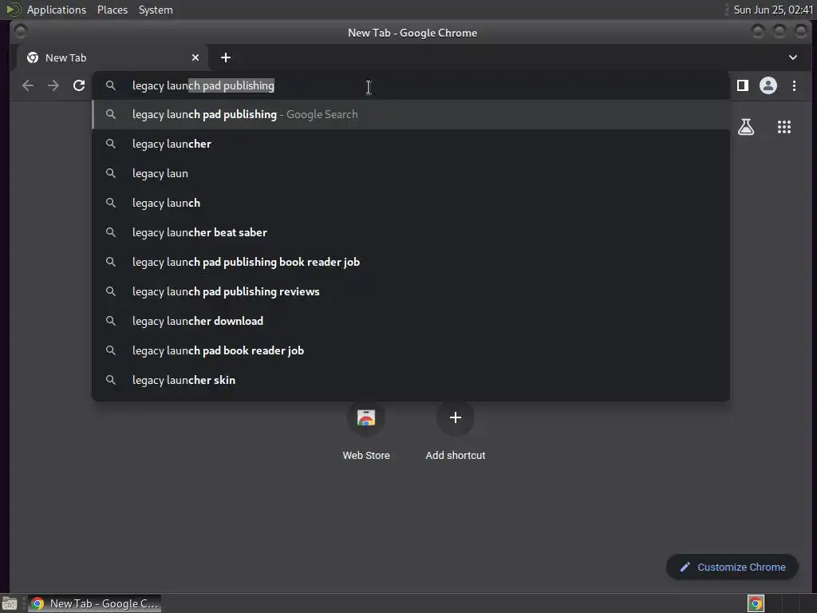Close the New Tab tab
The width and height of the screenshot is (817, 613).
(x=195, y=57)
